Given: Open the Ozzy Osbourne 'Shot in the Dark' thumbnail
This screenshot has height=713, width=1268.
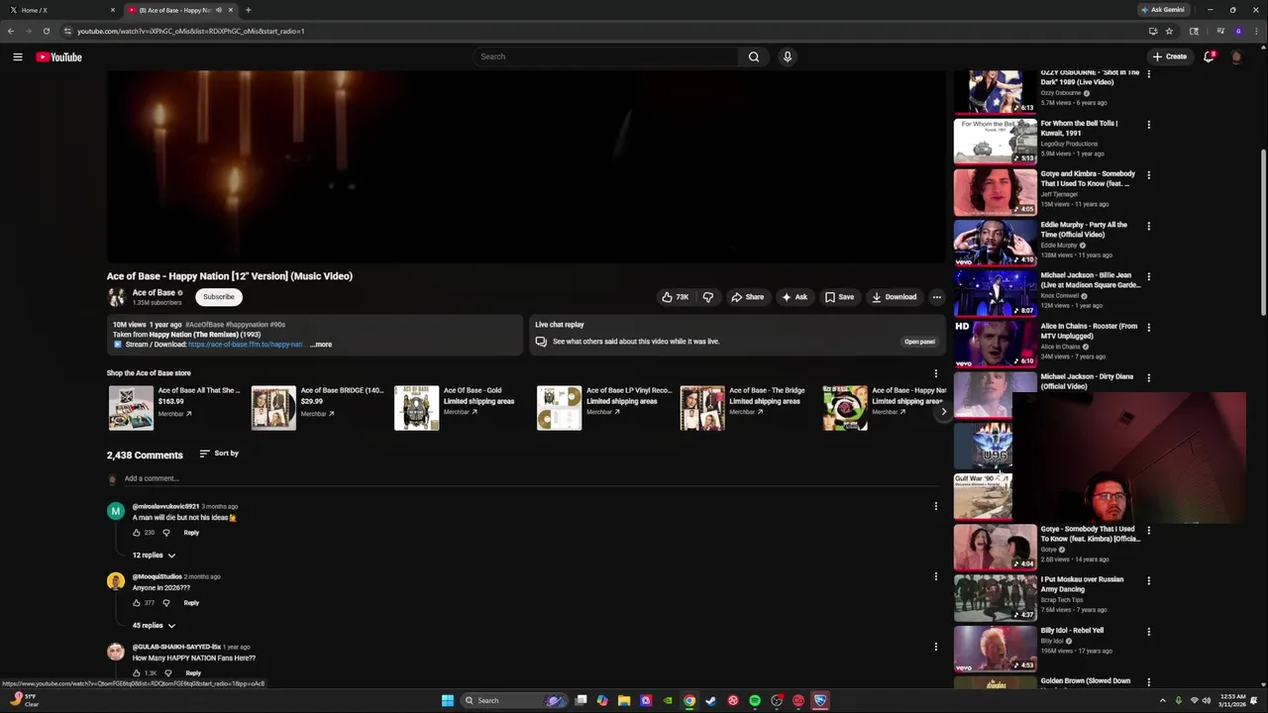Looking at the screenshot, I should tap(995, 91).
